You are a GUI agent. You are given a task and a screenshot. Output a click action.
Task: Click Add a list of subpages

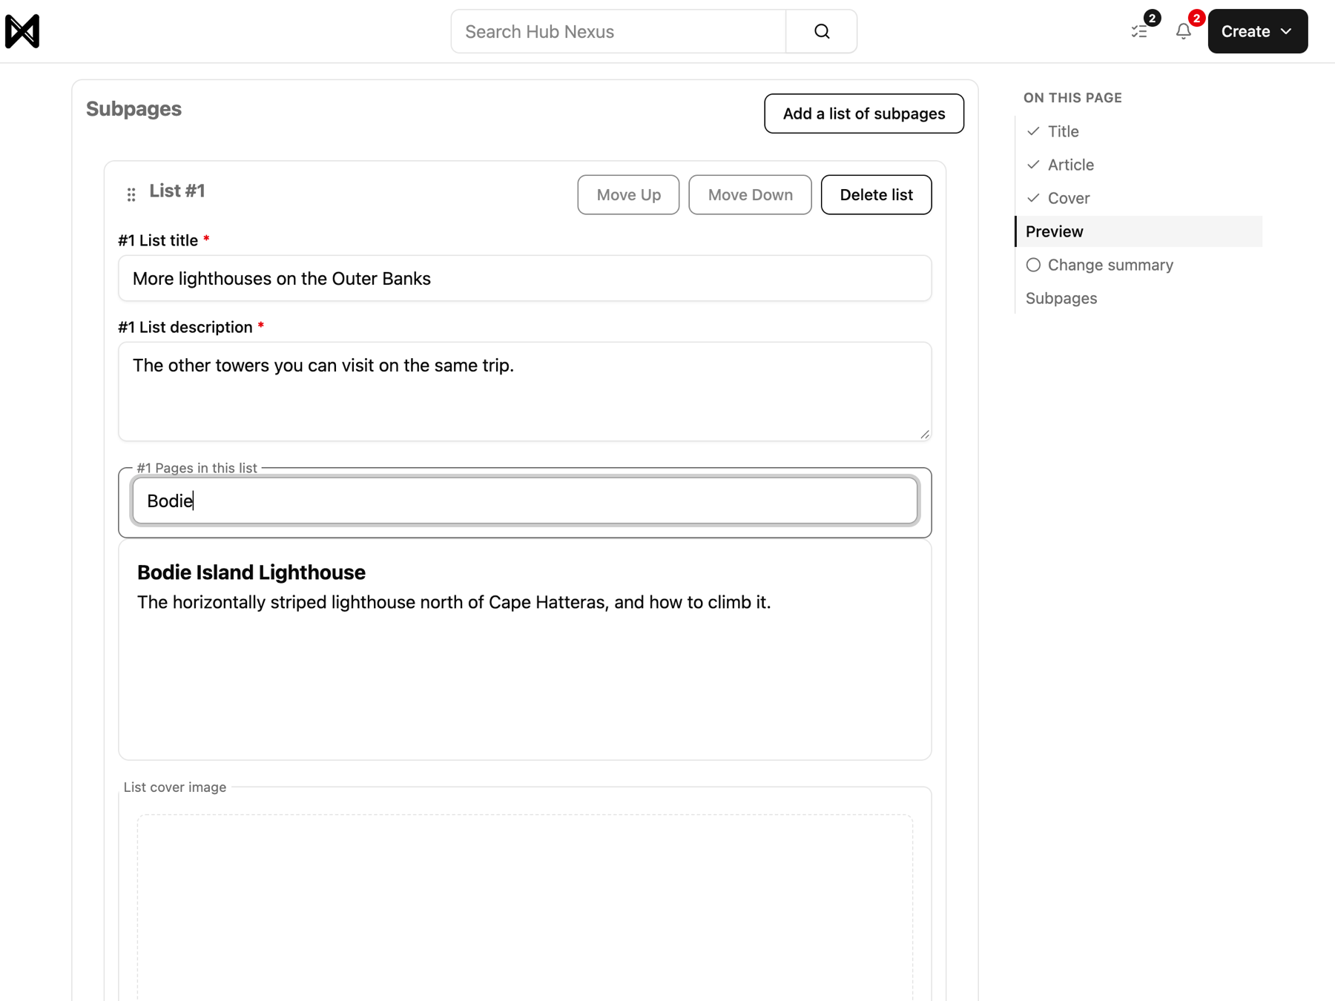click(x=864, y=113)
